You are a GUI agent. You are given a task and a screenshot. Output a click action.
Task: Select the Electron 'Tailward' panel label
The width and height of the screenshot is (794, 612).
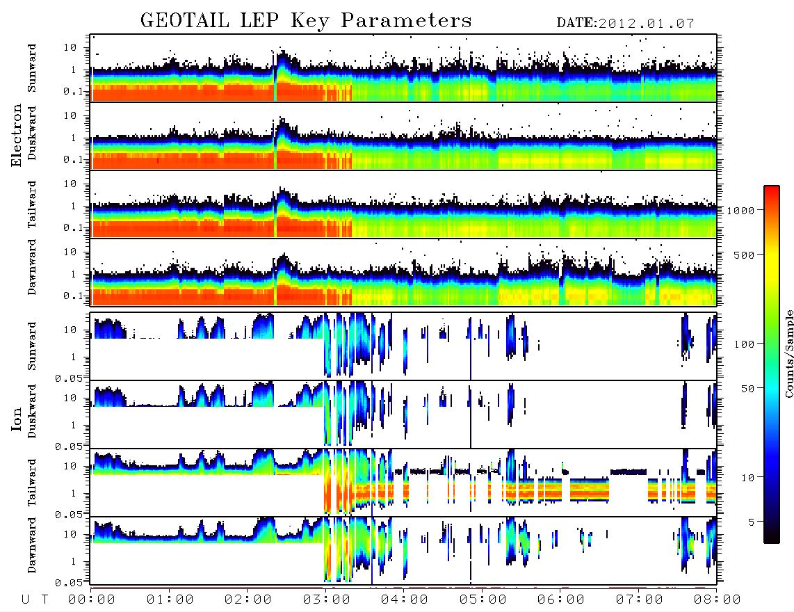point(32,204)
